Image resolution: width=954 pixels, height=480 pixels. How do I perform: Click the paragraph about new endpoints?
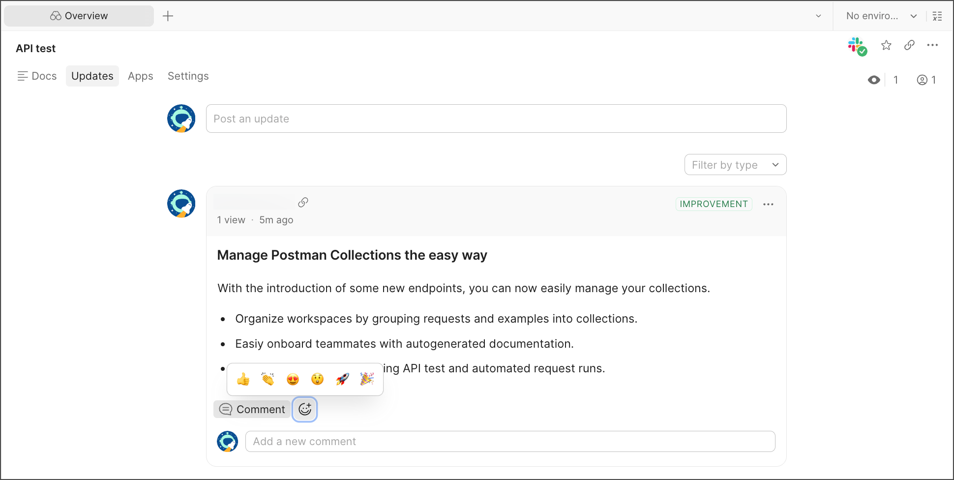pyautogui.click(x=464, y=288)
